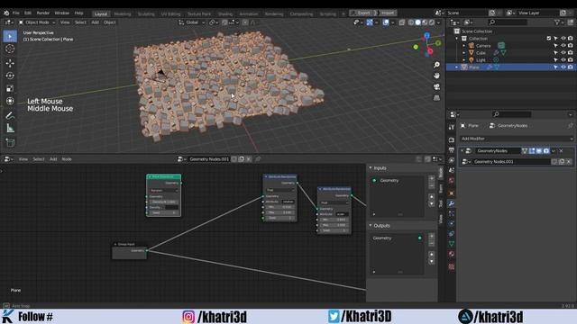Toggle modifier realtime display in viewport
The width and height of the screenshot is (577, 324).
pos(539,151)
